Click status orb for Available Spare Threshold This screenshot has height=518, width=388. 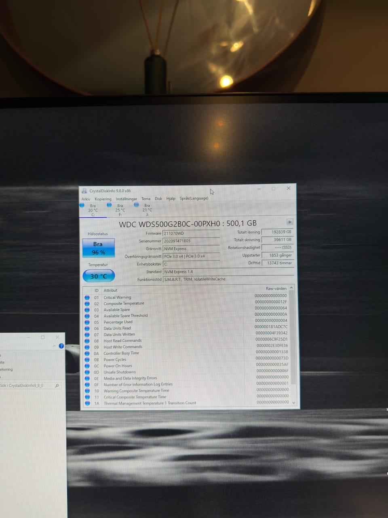[87, 316]
